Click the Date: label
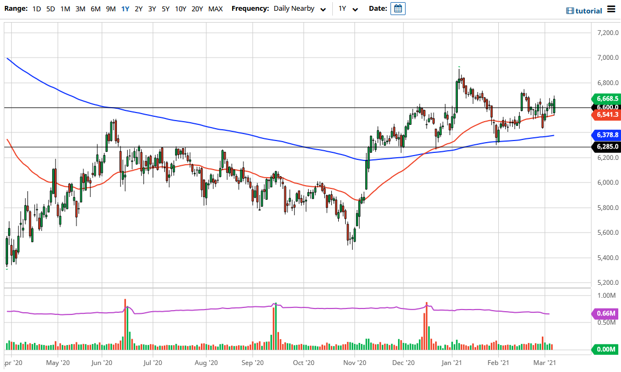621x372 pixels. (x=378, y=9)
